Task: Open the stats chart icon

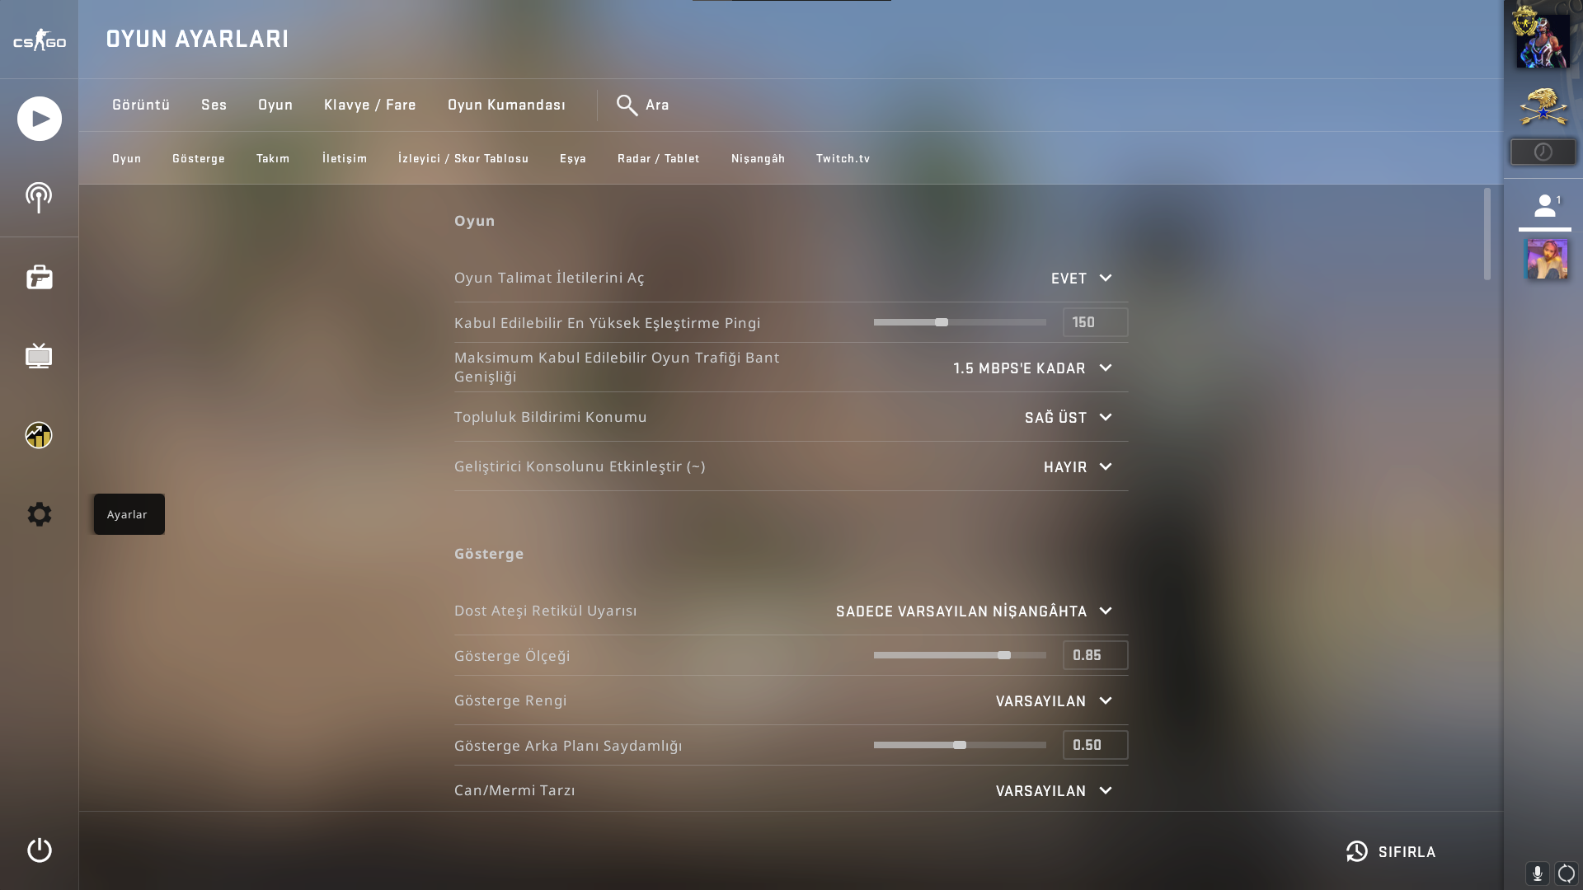Action: (x=39, y=435)
